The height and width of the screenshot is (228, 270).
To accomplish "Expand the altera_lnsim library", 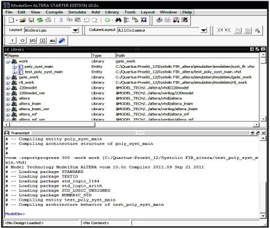I will point(8,104).
